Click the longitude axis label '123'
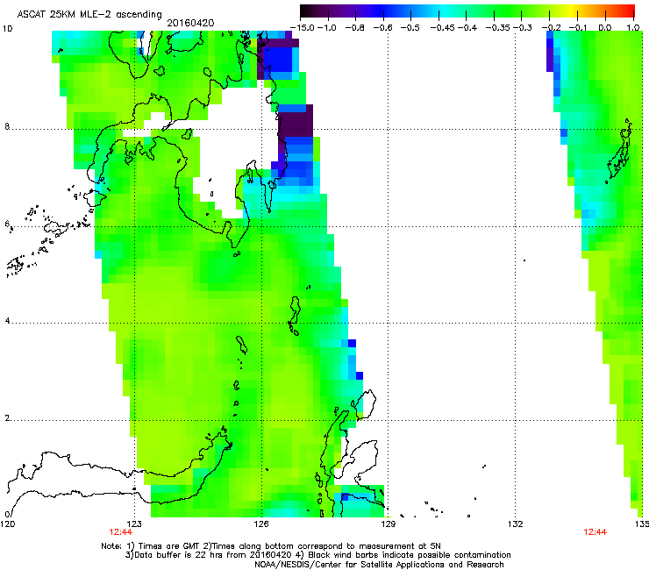 click(x=134, y=524)
